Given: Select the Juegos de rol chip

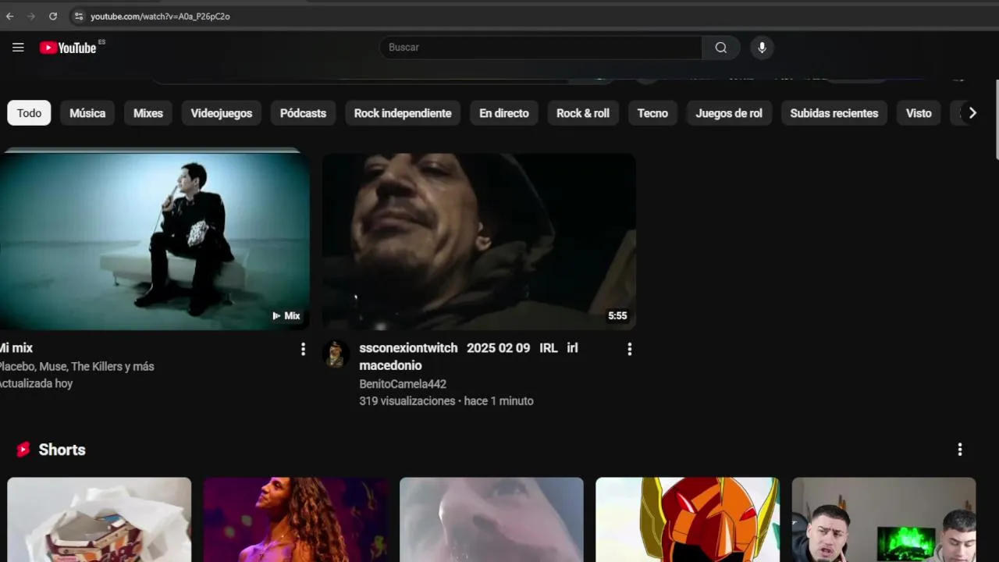Looking at the screenshot, I should (729, 113).
